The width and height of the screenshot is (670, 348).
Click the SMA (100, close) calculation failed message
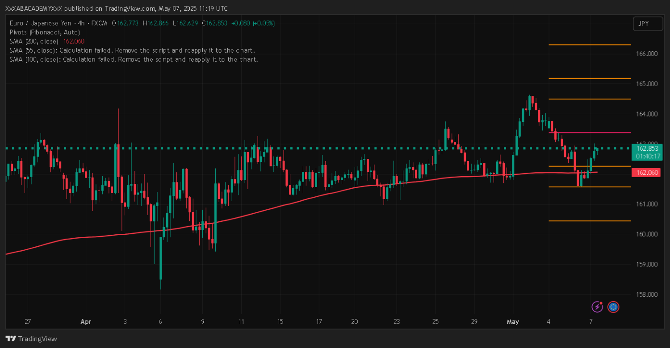[134, 59]
